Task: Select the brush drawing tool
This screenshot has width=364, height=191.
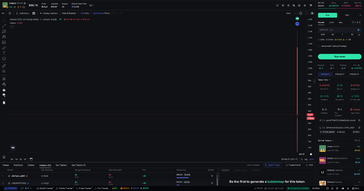Action: tap(4, 48)
